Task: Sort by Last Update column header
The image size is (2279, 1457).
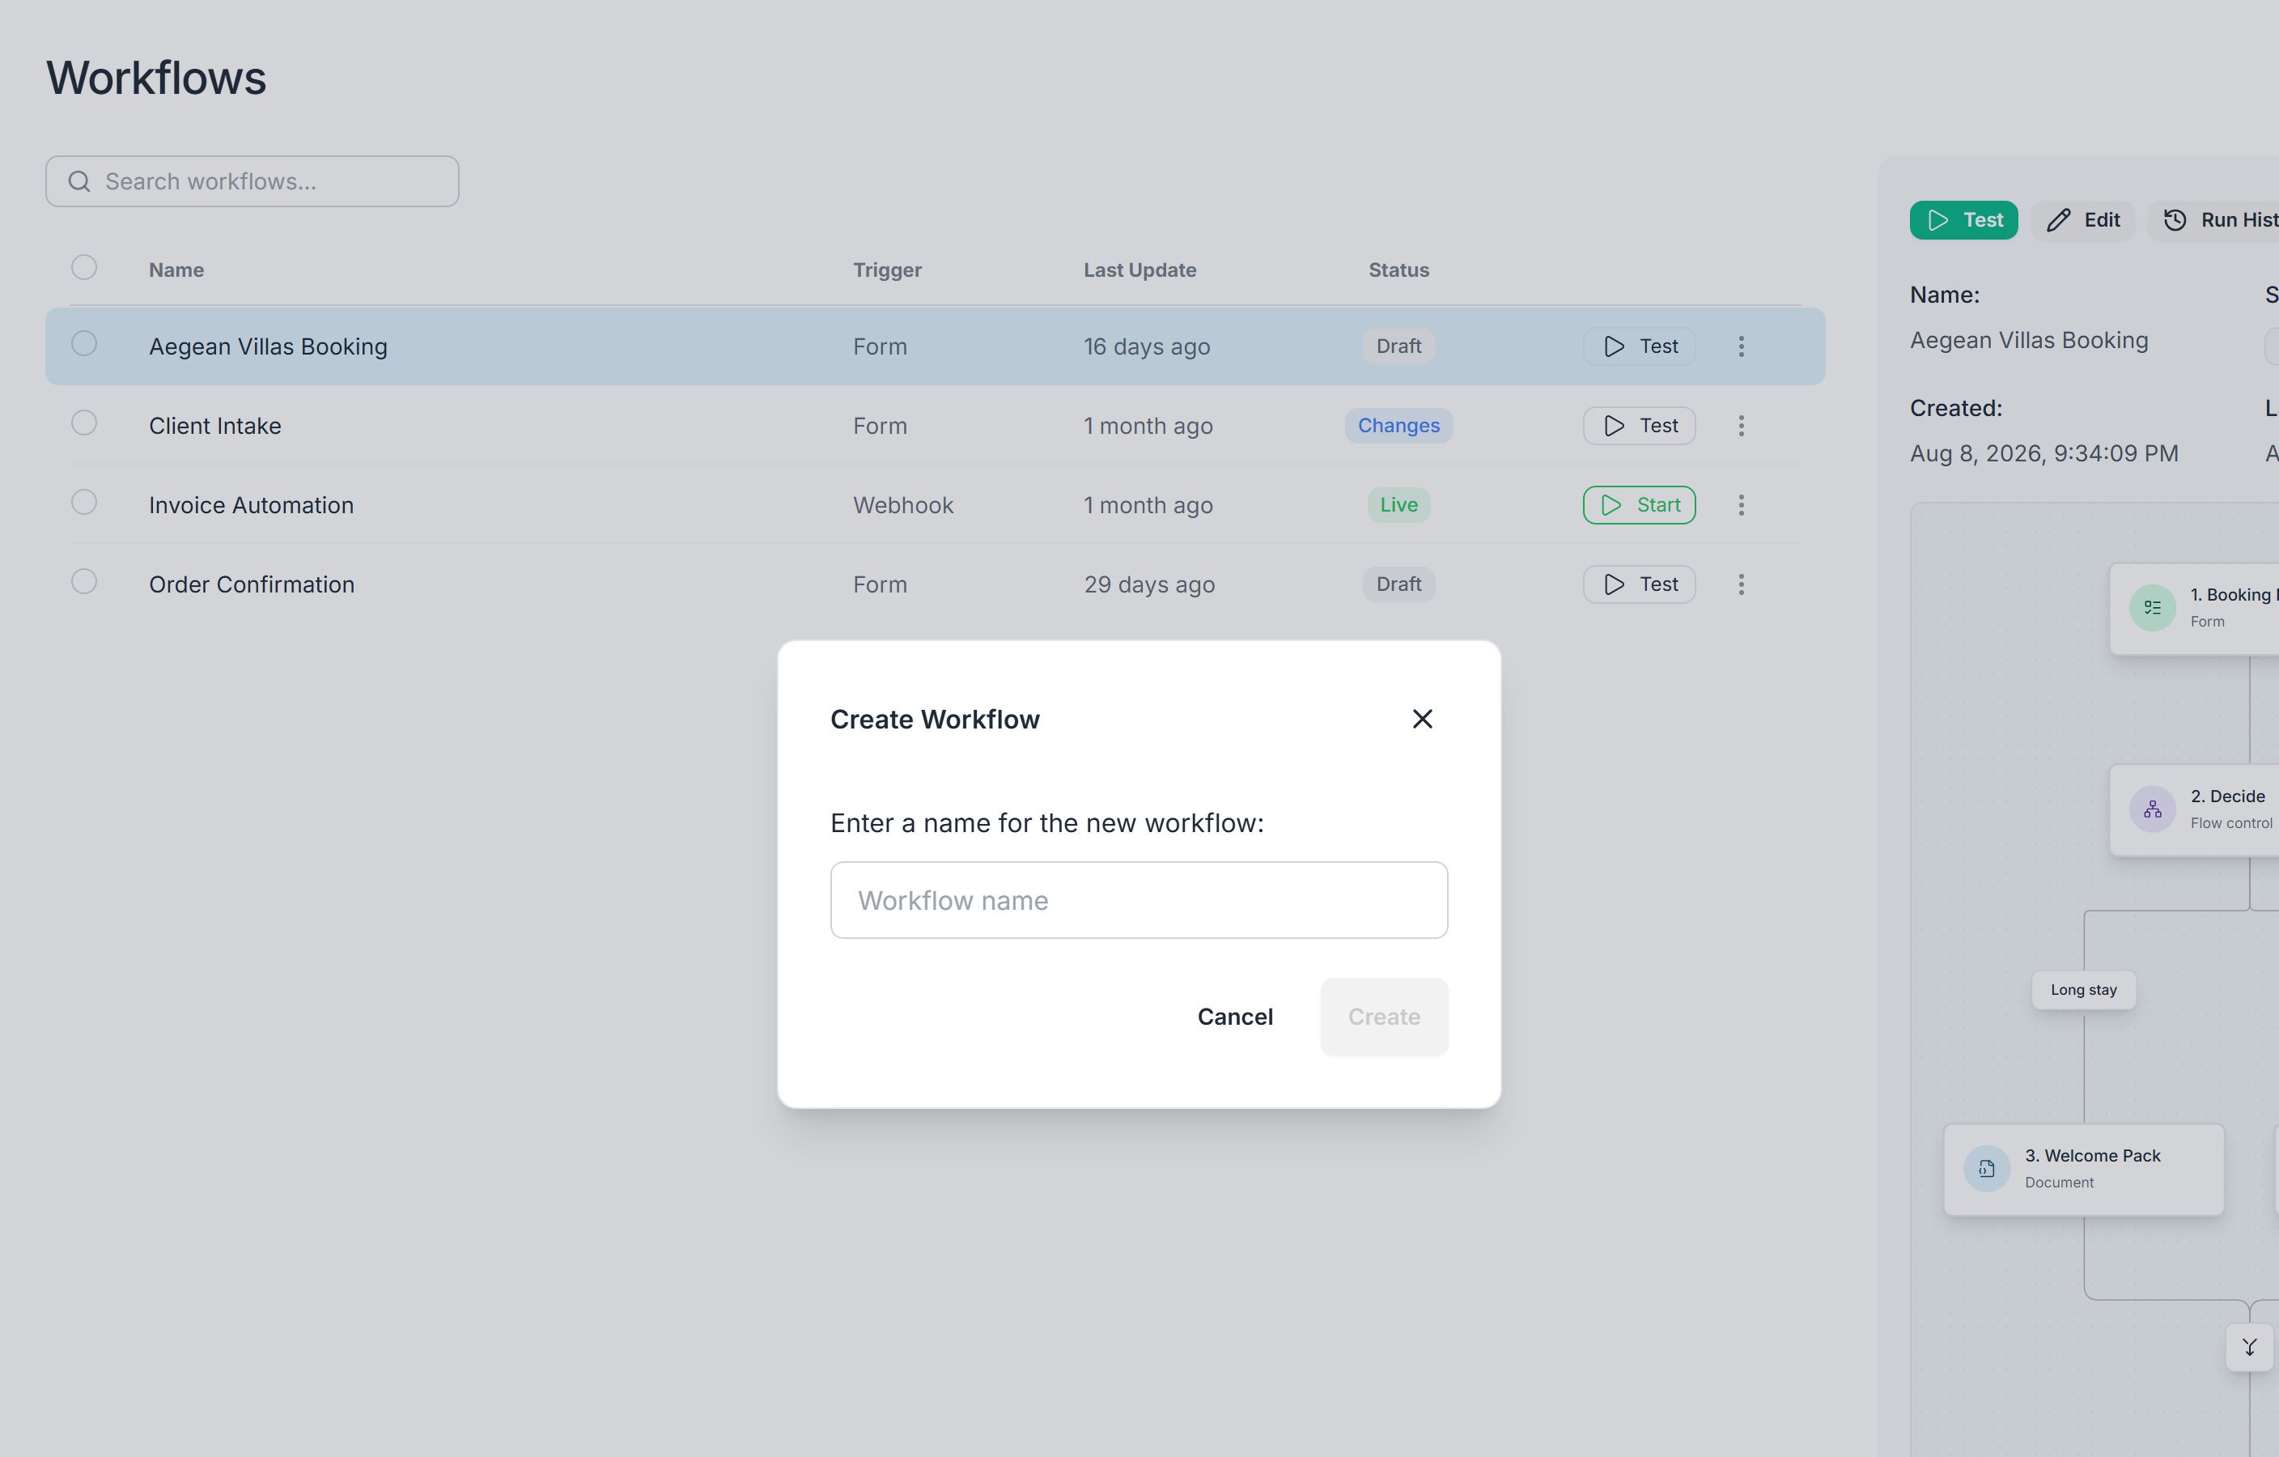Action: pos(1139,270)
